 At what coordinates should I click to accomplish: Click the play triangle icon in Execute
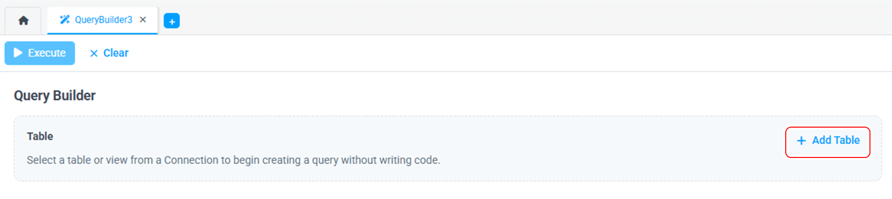pos(18,53)
